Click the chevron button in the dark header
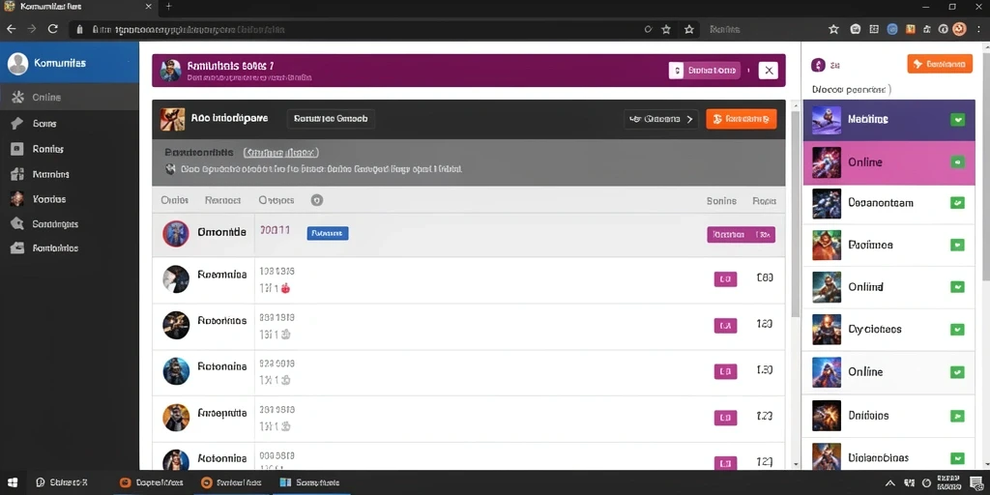990x495 pixels. point(661,119)
